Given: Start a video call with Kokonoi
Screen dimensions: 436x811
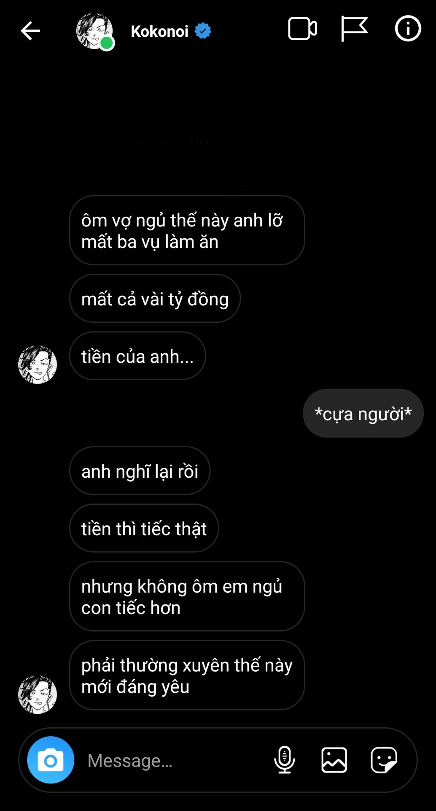Looking at the screenshot, I should coord(302,29).
